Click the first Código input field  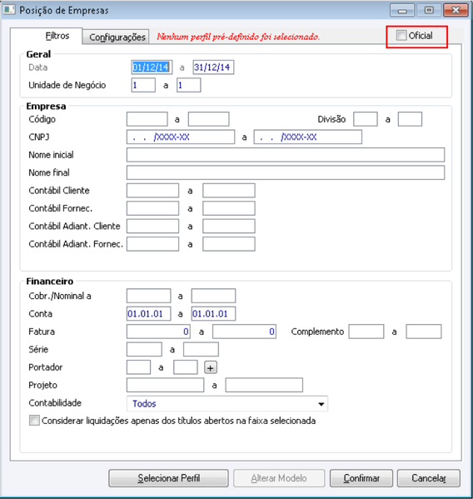(147, 119)
